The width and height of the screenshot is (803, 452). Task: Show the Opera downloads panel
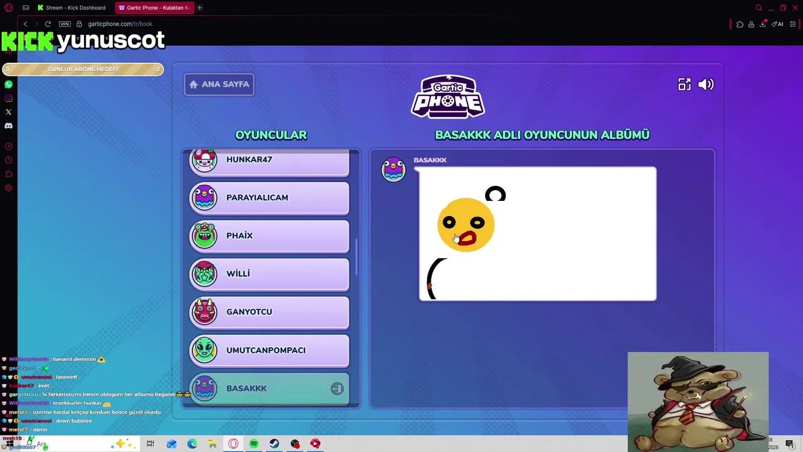coord(763,24)
